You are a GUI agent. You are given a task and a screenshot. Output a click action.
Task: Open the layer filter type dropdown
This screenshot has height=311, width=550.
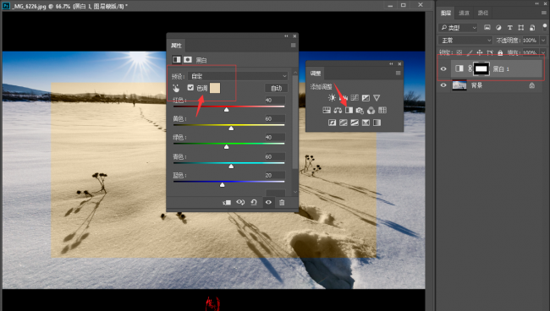click(458, 27)
